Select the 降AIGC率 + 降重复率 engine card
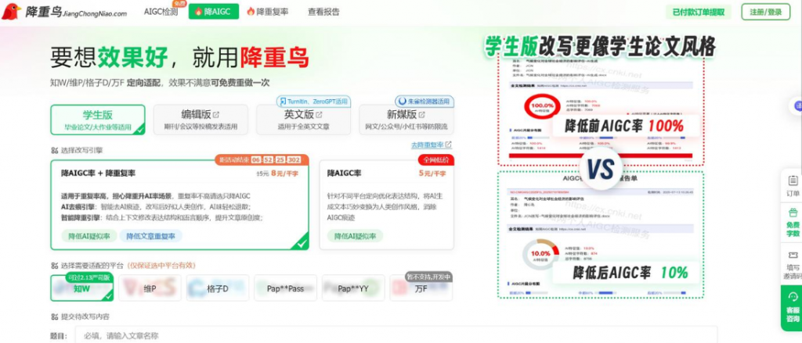The image size is (802, 343). click(181, 203)
